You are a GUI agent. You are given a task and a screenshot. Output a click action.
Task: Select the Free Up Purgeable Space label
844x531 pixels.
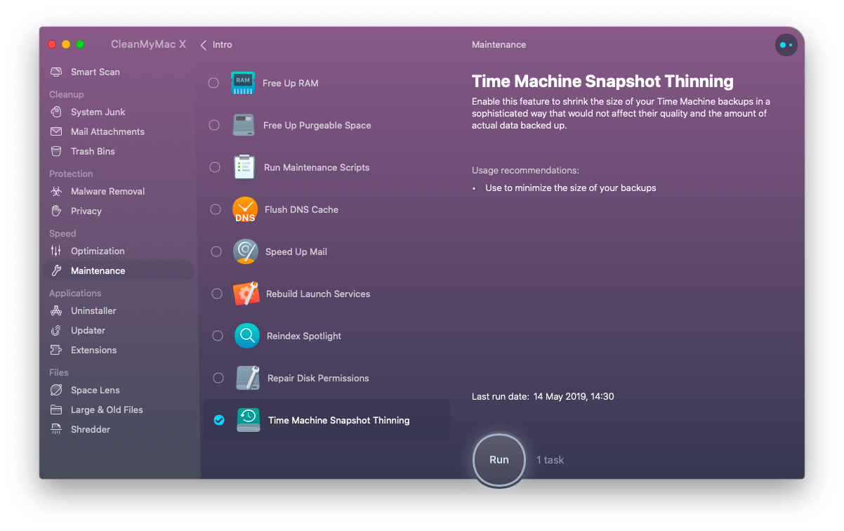pos(317,126)
